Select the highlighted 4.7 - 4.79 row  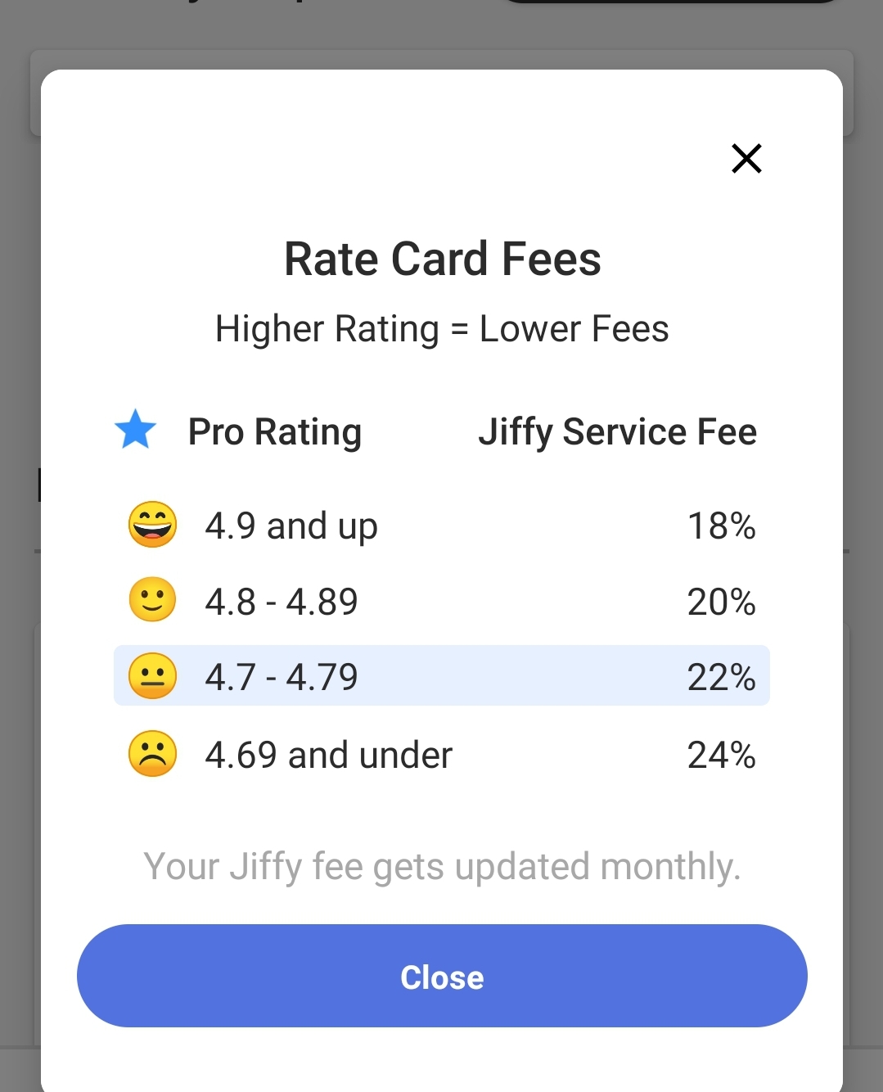click(442, 676)
